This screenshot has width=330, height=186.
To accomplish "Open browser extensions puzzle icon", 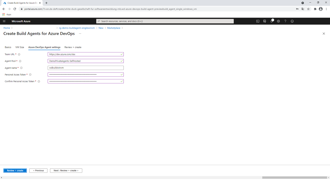I will coord(315,9).
